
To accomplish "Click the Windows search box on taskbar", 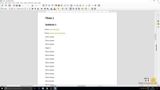I will tap(18, 88).
